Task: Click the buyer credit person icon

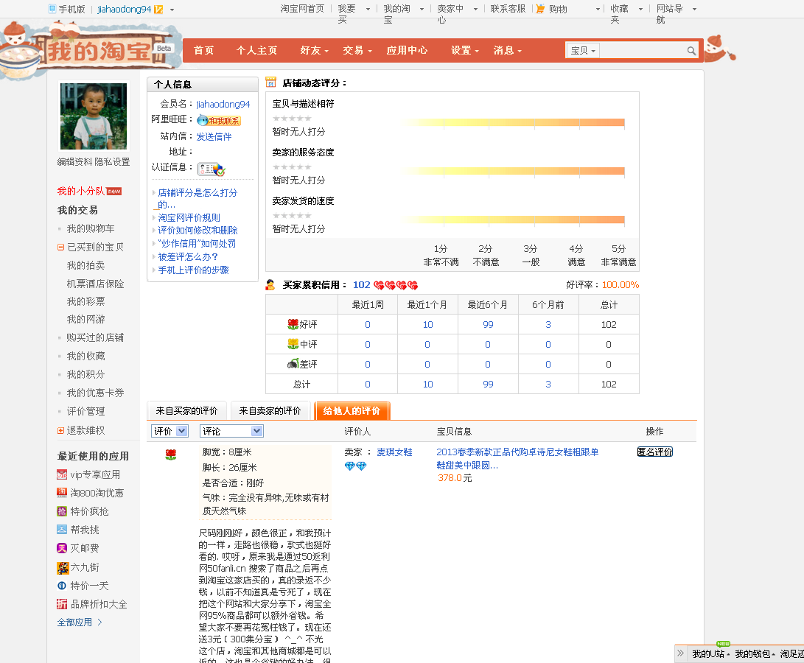Action: (x=270, y=284)
